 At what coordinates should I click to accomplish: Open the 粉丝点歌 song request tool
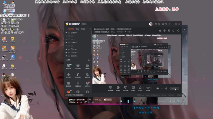pyautogui.click(x=78, y=75)
